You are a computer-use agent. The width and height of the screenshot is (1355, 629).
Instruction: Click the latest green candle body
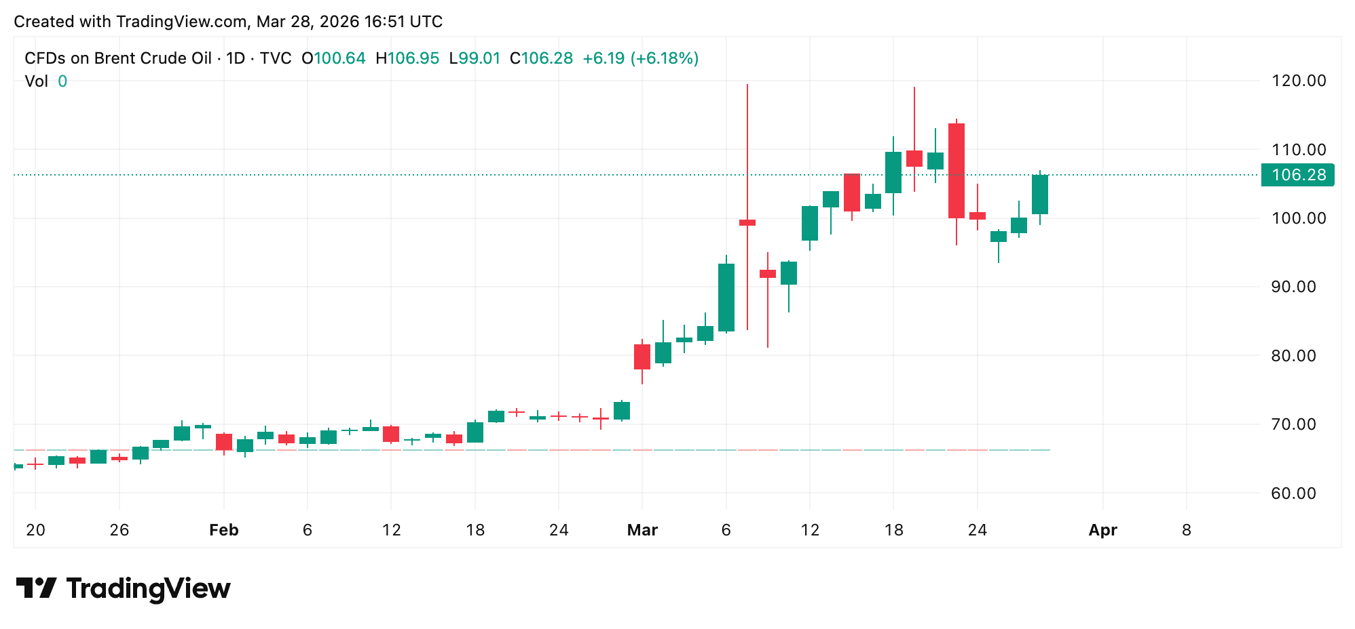(1039, 195)
